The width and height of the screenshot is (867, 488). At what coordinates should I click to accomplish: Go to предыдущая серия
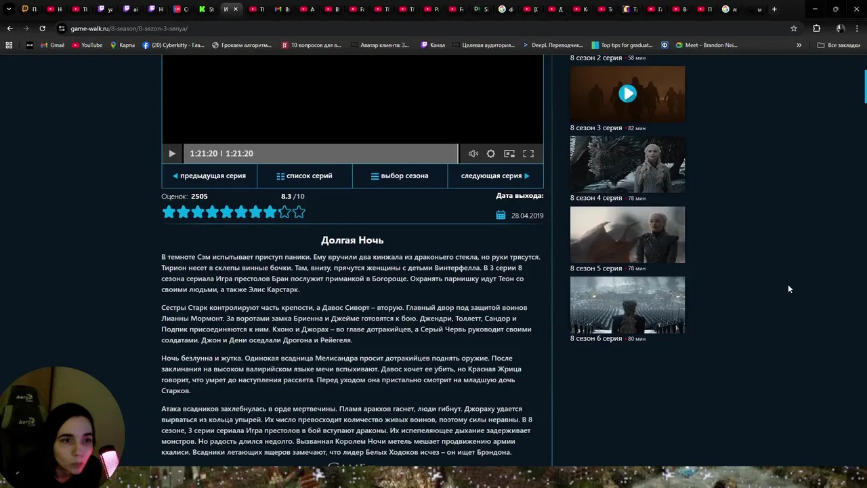point(209,176)
